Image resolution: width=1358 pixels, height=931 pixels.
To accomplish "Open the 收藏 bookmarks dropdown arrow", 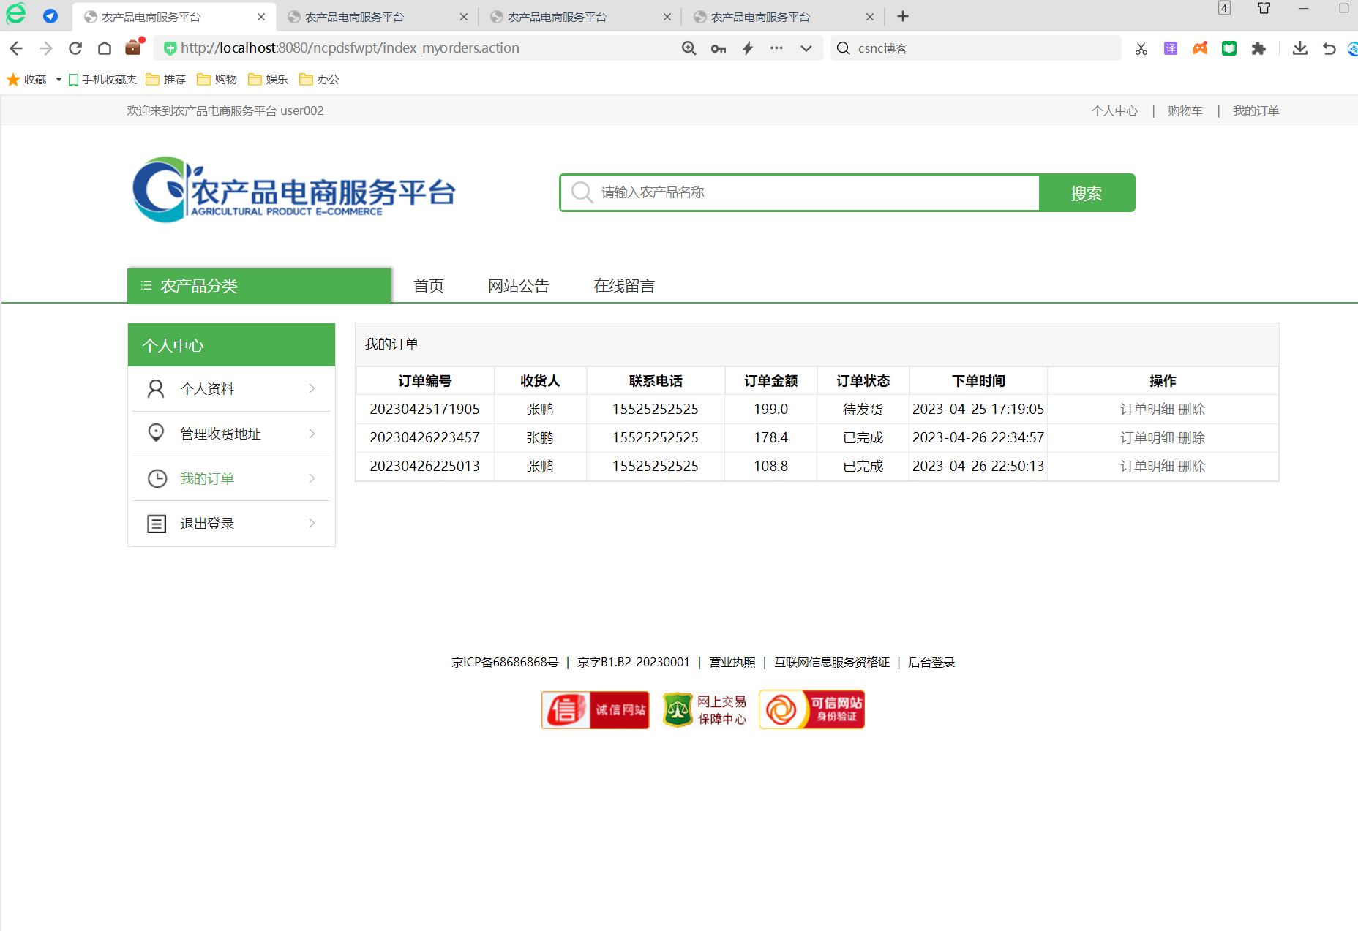I will [59, 79].
